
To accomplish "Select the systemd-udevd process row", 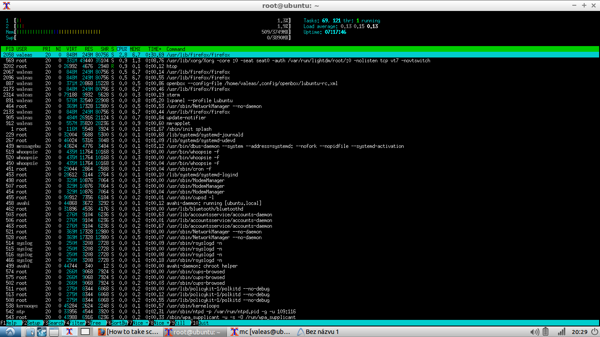I will 300,140.
